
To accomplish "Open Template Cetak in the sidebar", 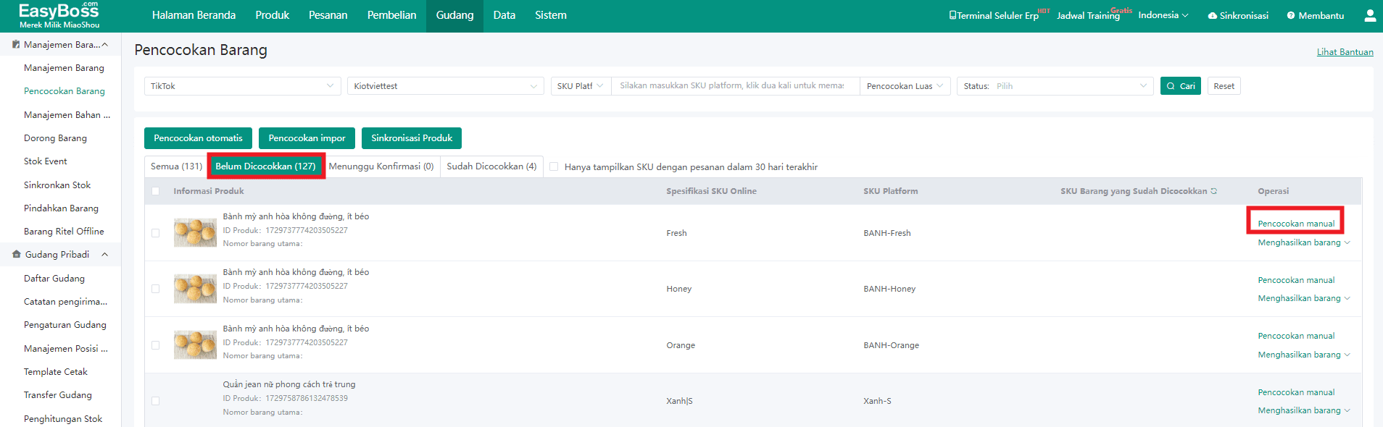I will 56,372.
